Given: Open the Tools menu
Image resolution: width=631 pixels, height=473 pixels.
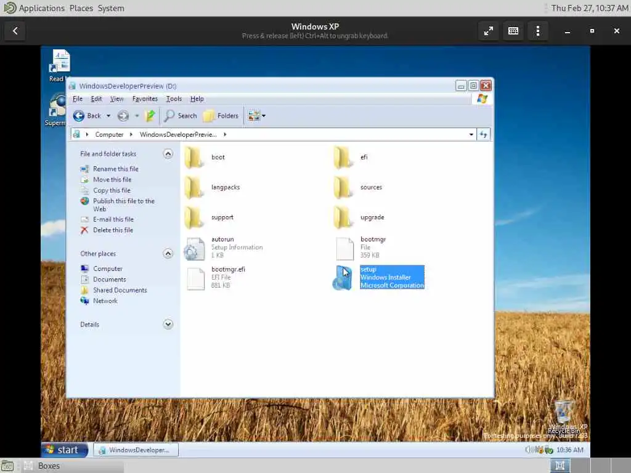Looking at the screenshot, I should 174,99.
